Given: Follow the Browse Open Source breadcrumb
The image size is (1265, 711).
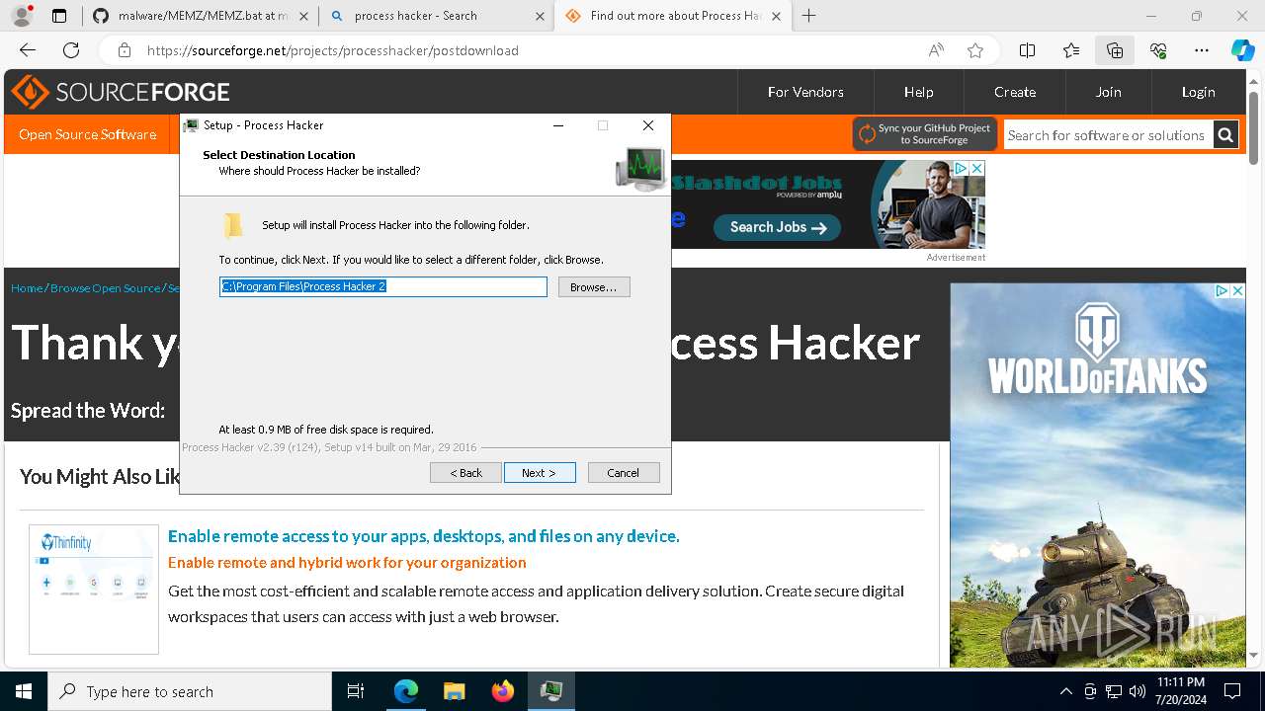Looking at the screenshot, I should 105,288.
